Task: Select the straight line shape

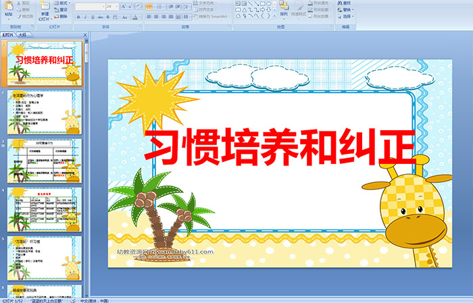Action: [x=251, y=3]
